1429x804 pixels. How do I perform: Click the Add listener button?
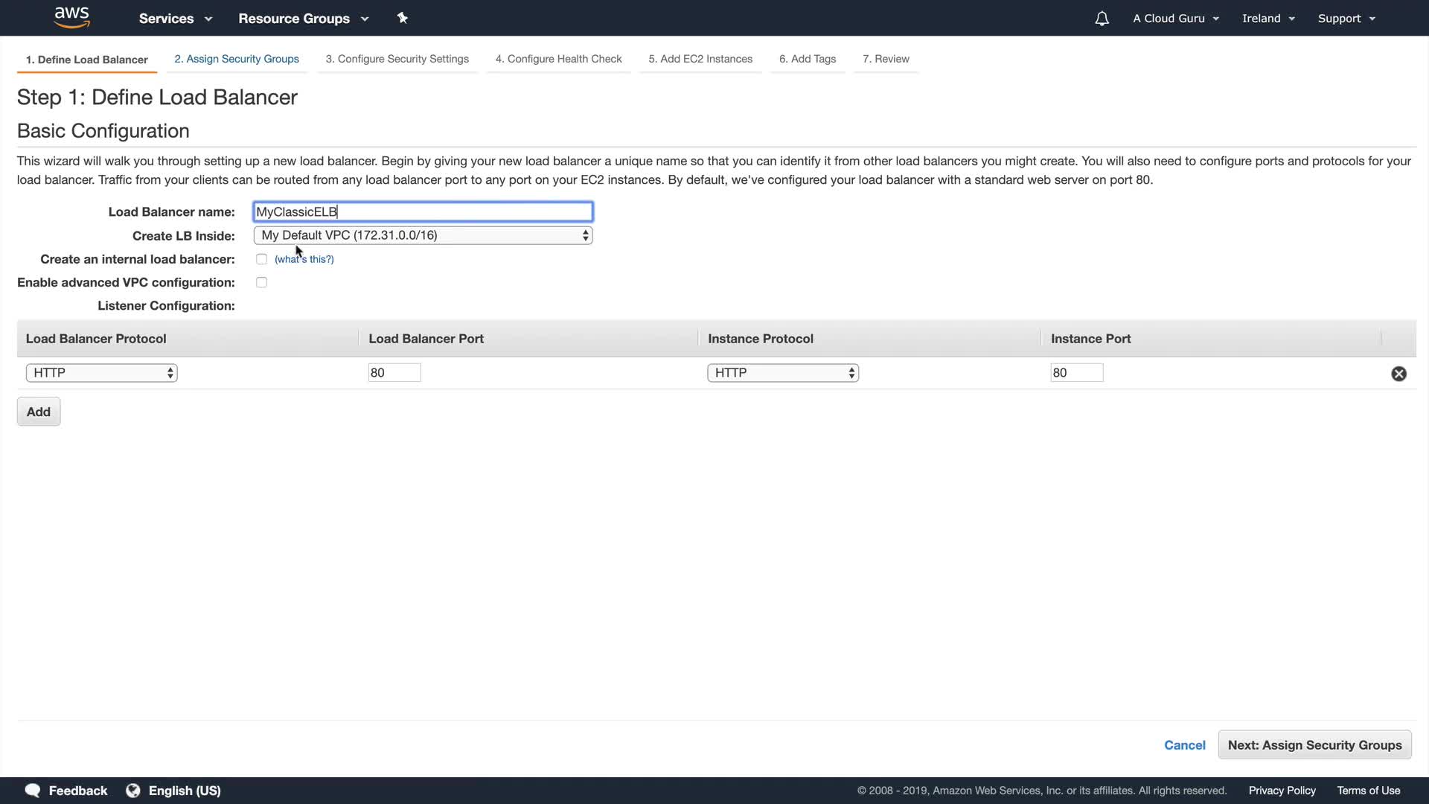click(39, 412)
